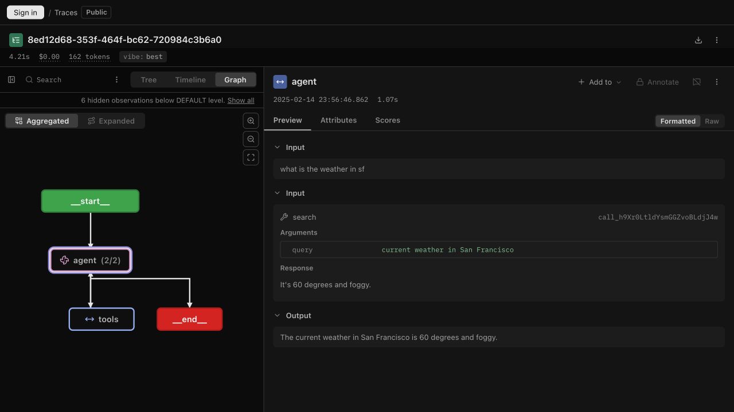Screen dimensions: 734x412
Task: Click the 162 tokens value
Action: (89, 57)
